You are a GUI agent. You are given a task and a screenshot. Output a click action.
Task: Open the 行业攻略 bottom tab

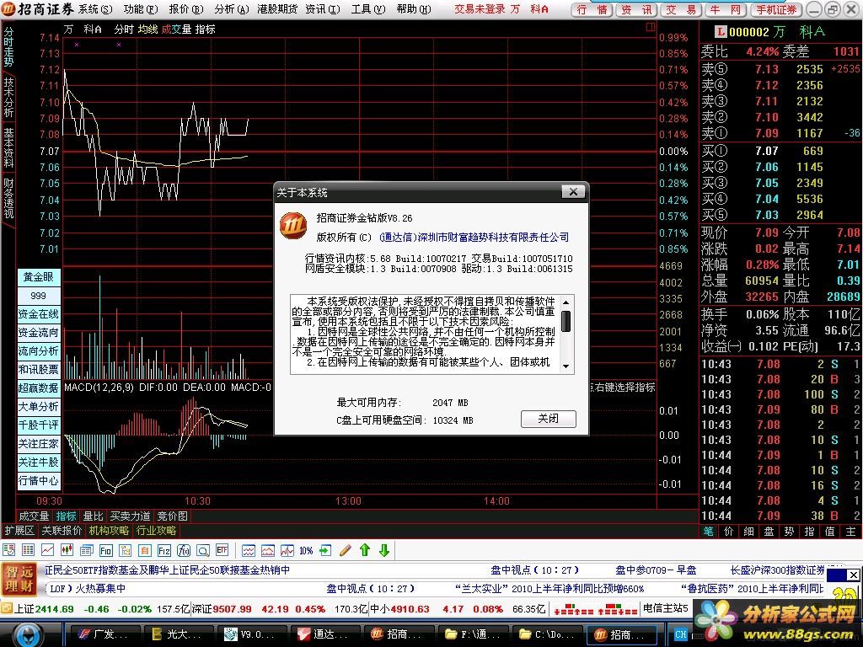[x=156, y=531]
